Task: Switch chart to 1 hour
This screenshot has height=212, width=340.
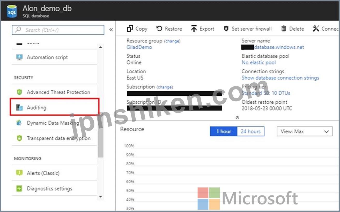Action: coord(224,131)
